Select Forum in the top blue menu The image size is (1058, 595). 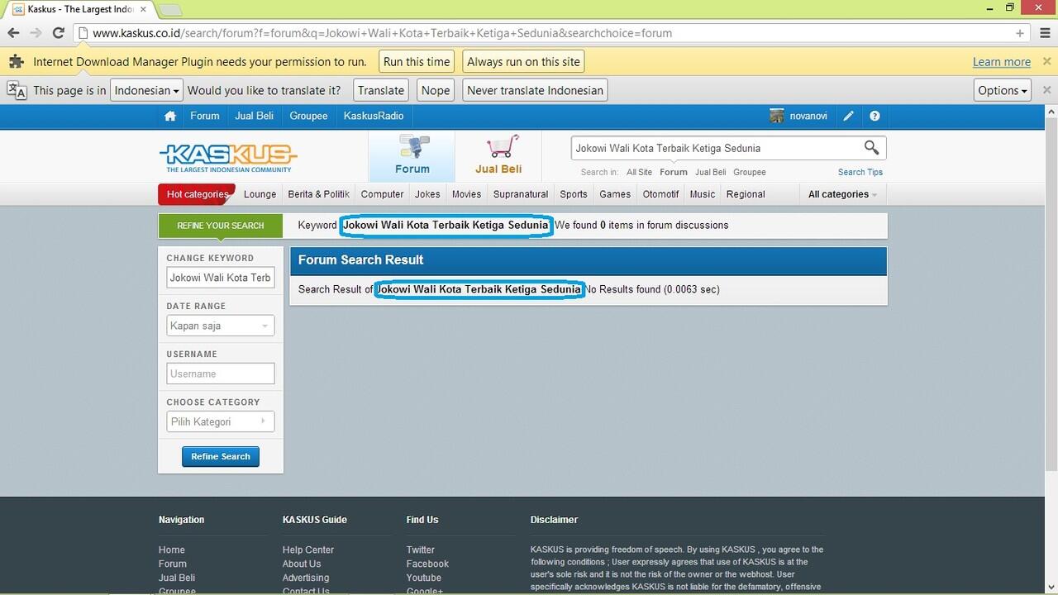[x=205, y=116]
